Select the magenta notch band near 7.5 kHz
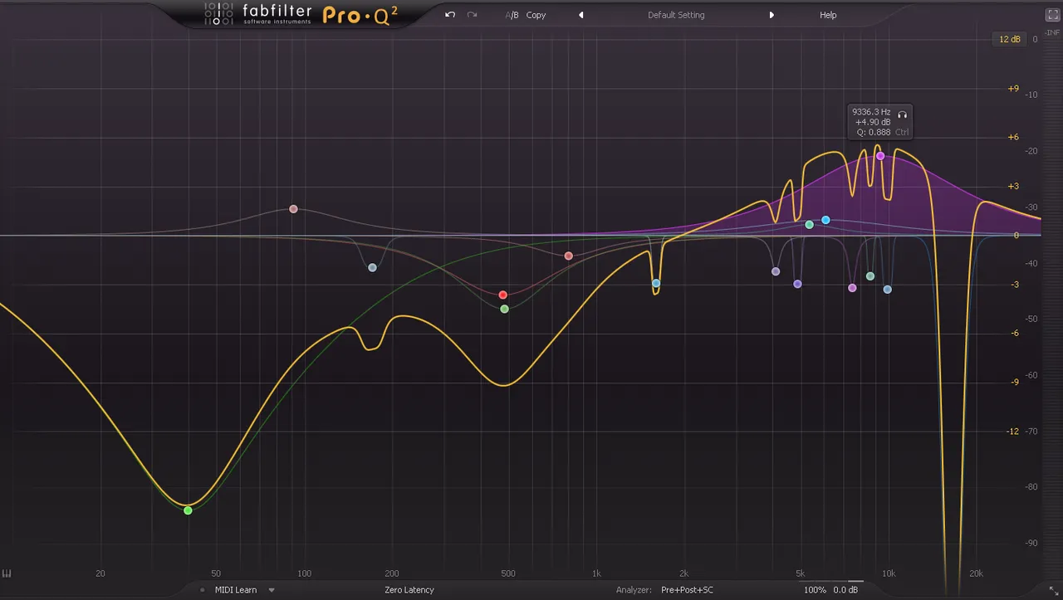The width and height of the screenshot is (1063, 600). (852, 288)
